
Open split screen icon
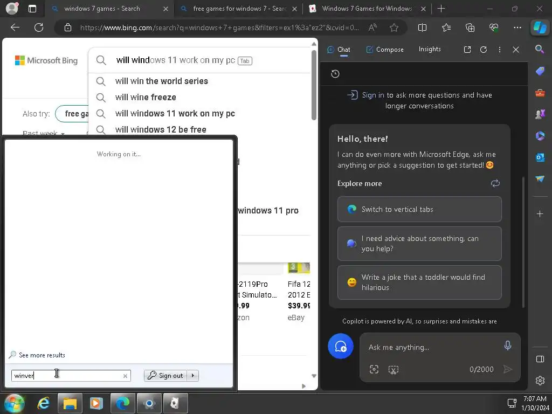pyautogui.click(x=422, y=27)
